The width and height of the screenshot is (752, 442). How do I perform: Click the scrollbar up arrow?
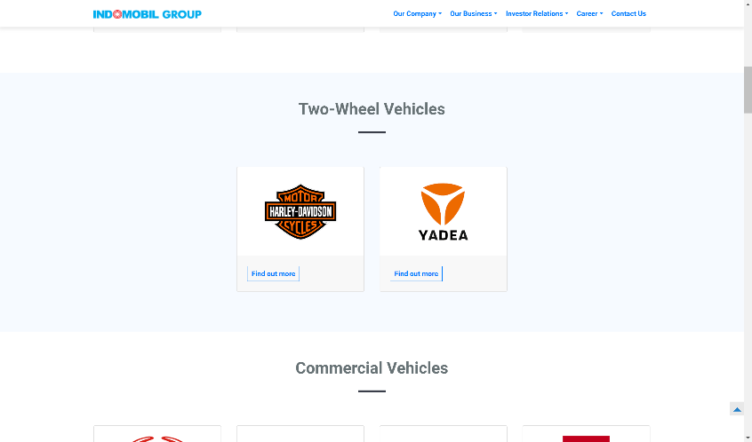[x=748, y=3]
